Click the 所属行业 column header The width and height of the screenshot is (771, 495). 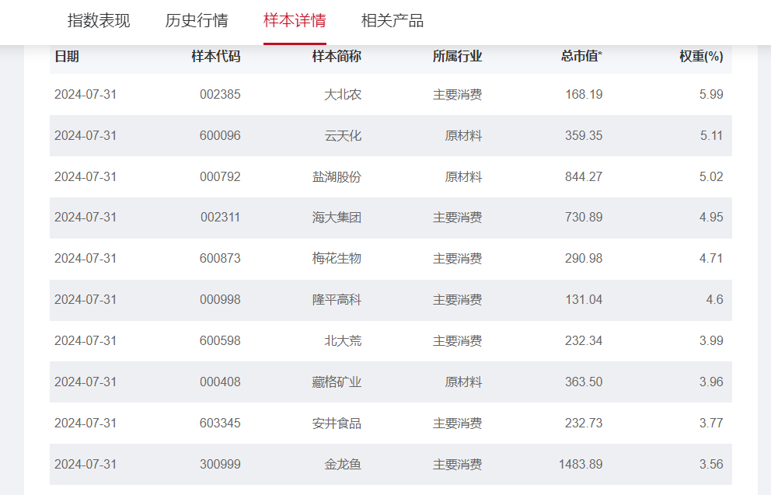pos(457,57)
